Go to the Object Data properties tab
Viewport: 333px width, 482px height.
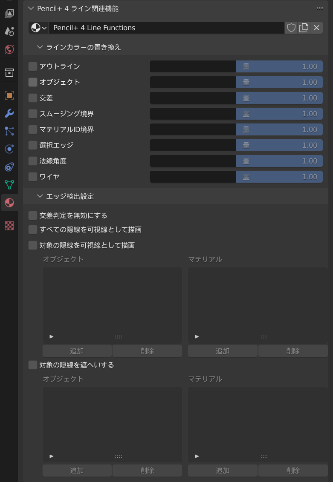coord(9,185)
